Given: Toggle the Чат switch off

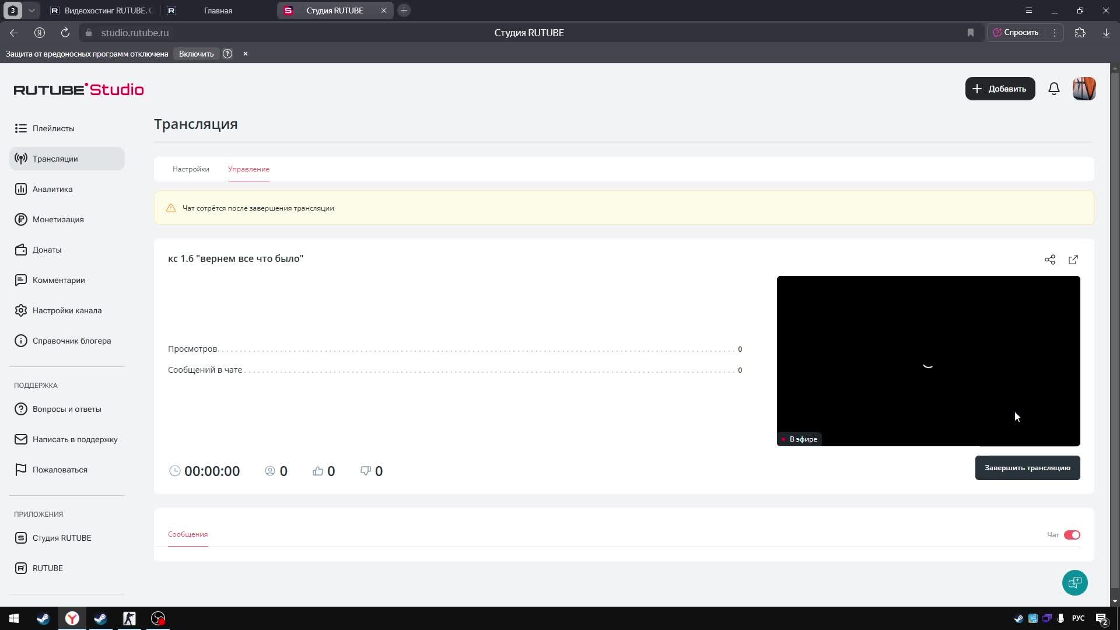Looking at the screenshot, I should tap(1072, 535).
